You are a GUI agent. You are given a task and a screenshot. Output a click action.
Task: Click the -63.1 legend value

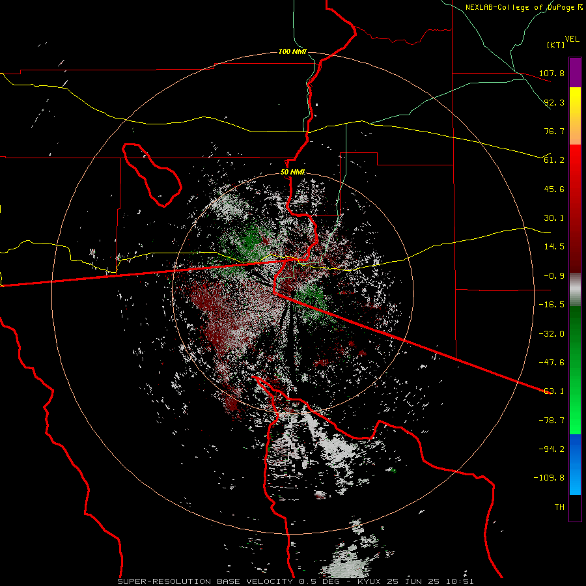(551, 391)
